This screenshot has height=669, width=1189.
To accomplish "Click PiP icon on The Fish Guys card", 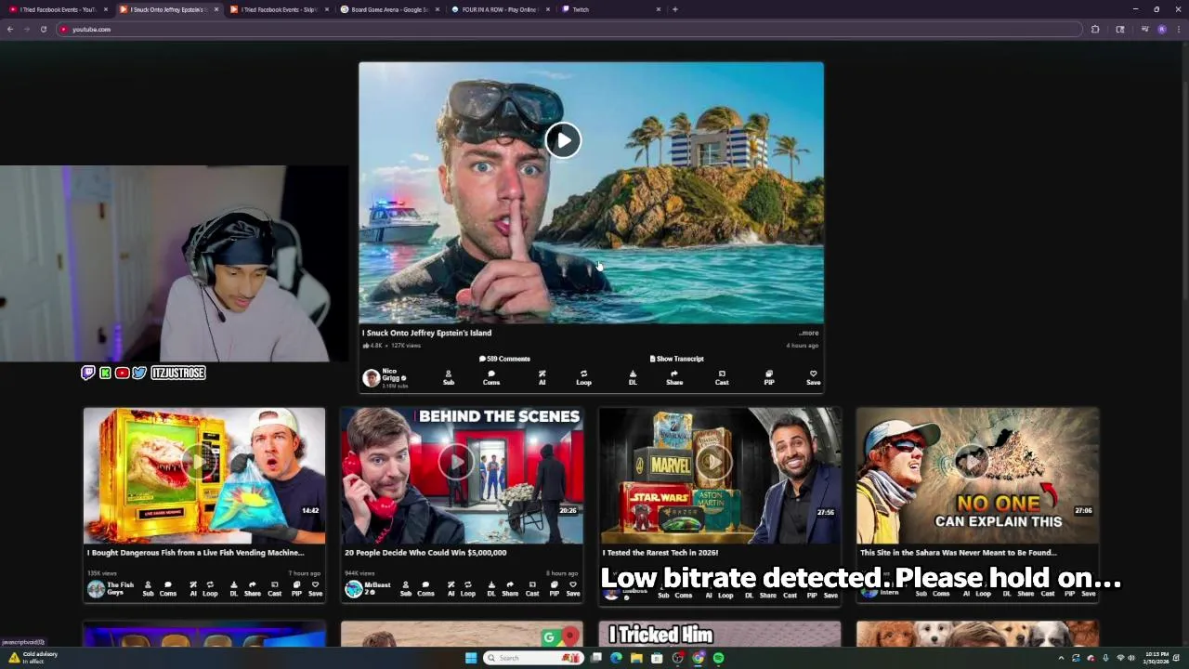I will pyautogui.click(x=296, y=589).
